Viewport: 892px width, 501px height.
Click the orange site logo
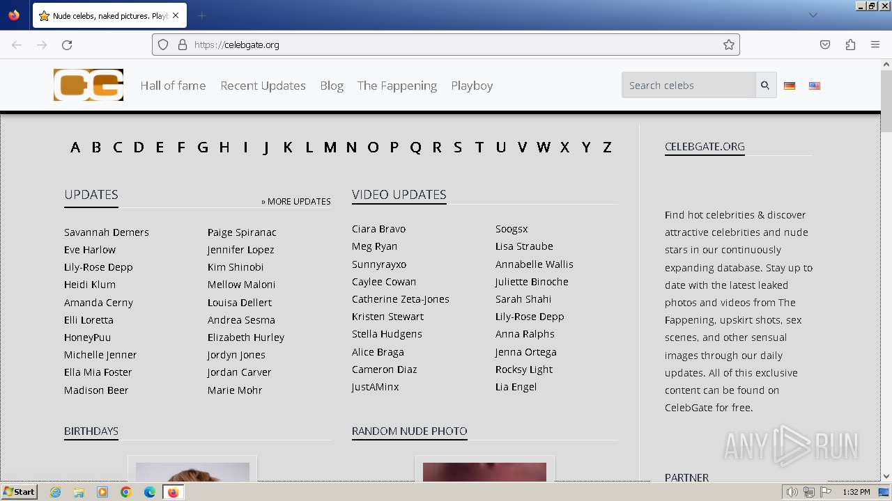pos(89,85)
